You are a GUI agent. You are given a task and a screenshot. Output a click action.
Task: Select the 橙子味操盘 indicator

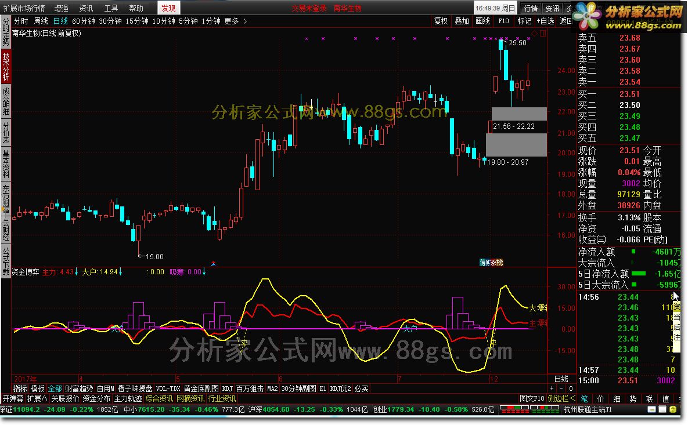pyautogui.click(x=135, y=388)
